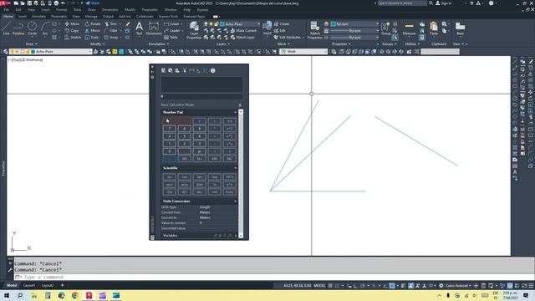Click the Linear dimension tool
Image resolution: width=535 pixels, height=301 pixels.
(x=171, y=24)
